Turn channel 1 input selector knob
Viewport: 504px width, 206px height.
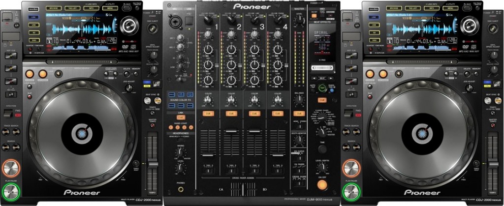click(208, 21)
